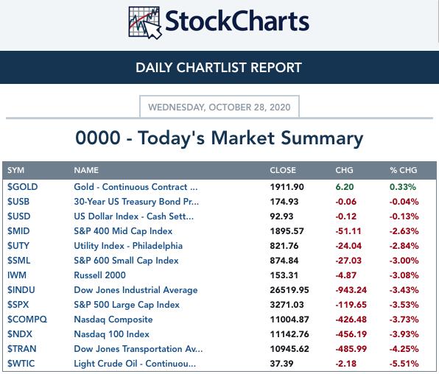Open Dow Jones Industrial Average link
439x374 pixels.
tap(136, 290)
